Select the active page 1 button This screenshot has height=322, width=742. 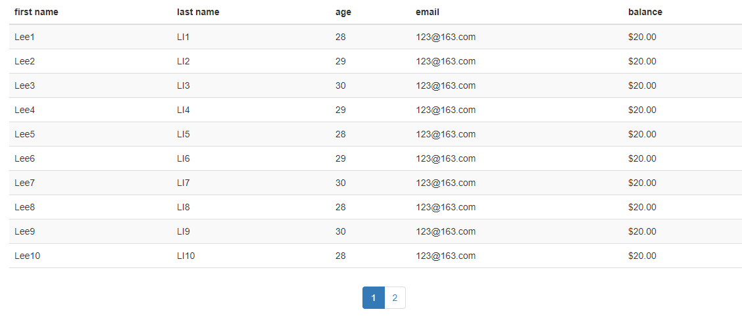(374, 298)
